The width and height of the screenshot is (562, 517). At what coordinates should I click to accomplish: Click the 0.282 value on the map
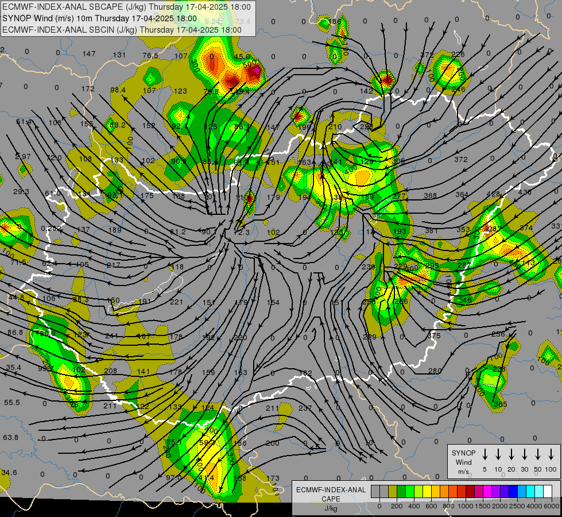(x=51, y=229)
